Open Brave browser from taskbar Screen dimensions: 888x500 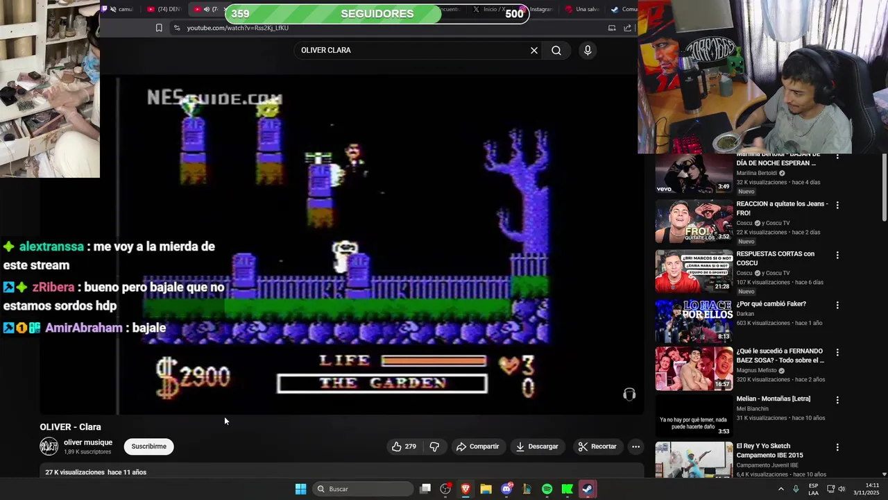coord(466,489)
